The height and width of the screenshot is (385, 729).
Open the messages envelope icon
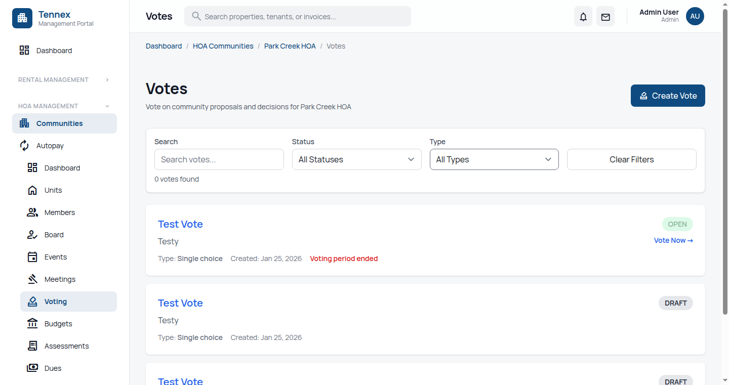point(605,17)
